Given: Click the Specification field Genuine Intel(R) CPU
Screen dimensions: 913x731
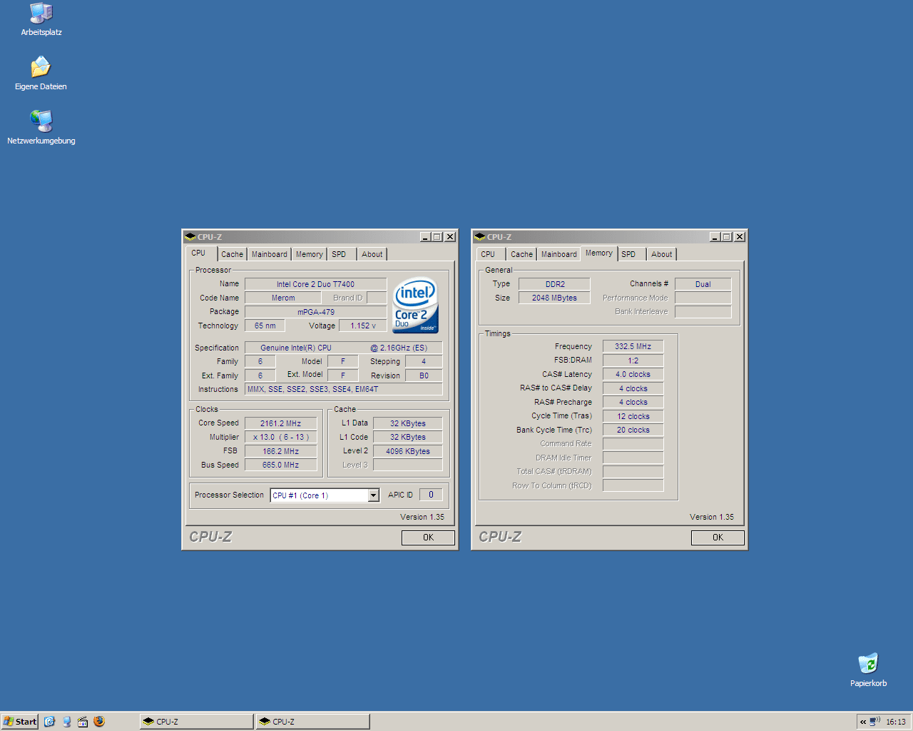Looking at the screenshot, I should (x=343, y=348).
